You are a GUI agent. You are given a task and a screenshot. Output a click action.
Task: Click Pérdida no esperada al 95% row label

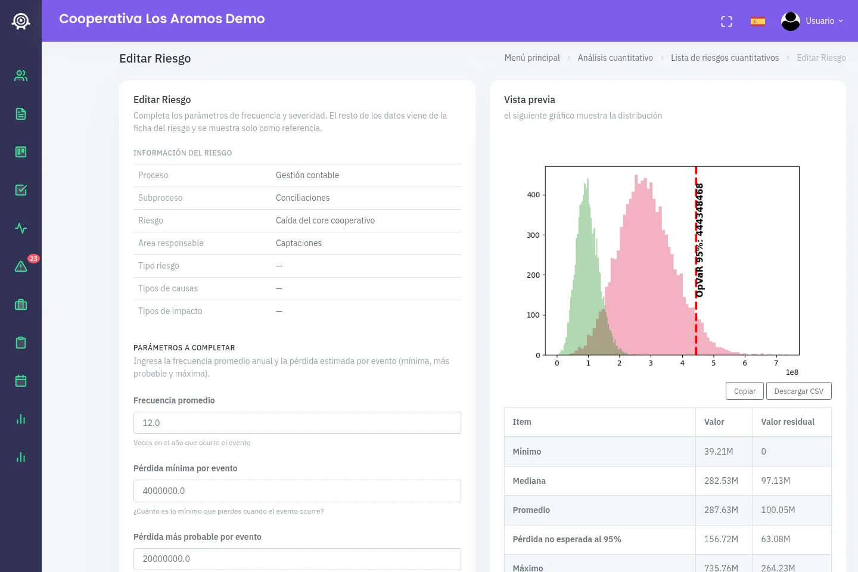pos(567,539)
